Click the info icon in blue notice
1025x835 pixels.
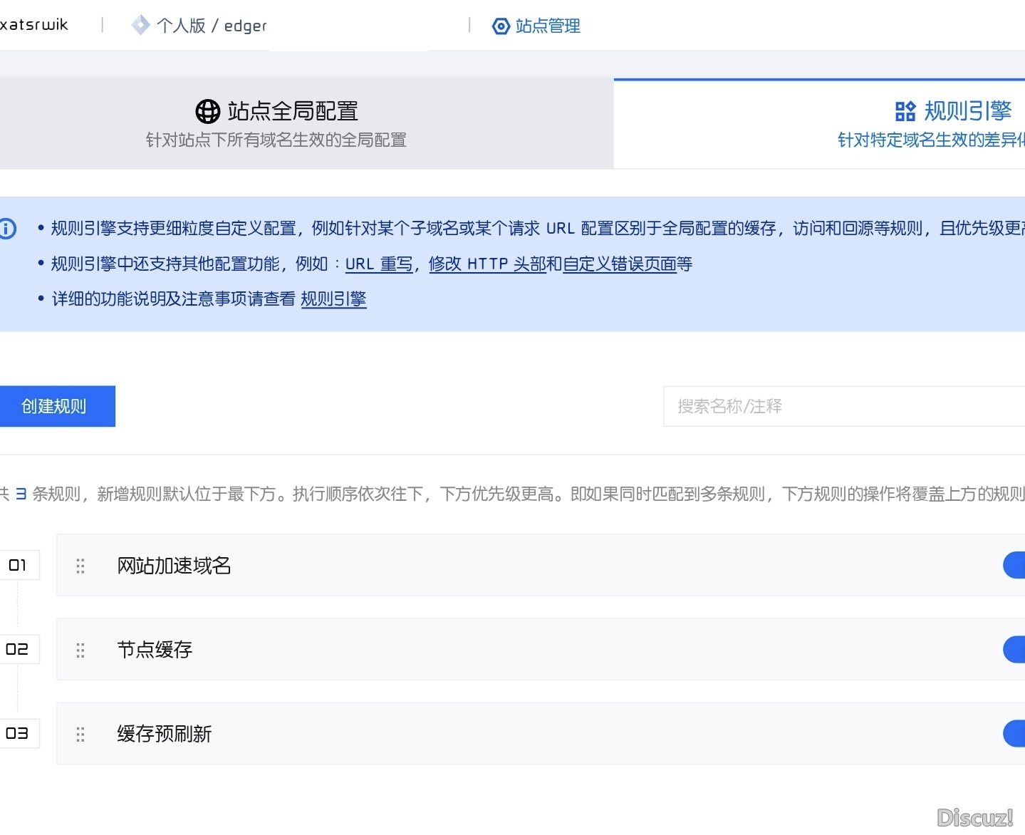click(x=7, y=229)
